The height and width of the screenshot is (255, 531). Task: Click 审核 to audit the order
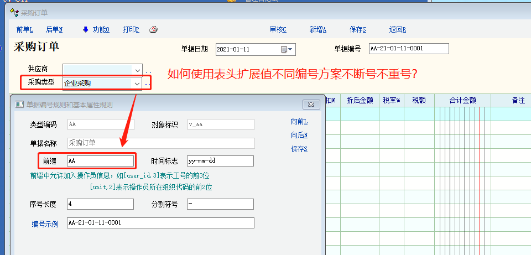[x=278, y=30]
